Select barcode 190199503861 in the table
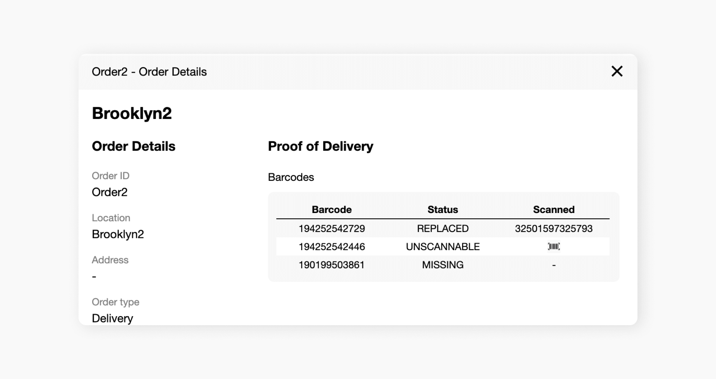Image resolution: width=716 pixels, height=379 pixels. coord(332,265)
